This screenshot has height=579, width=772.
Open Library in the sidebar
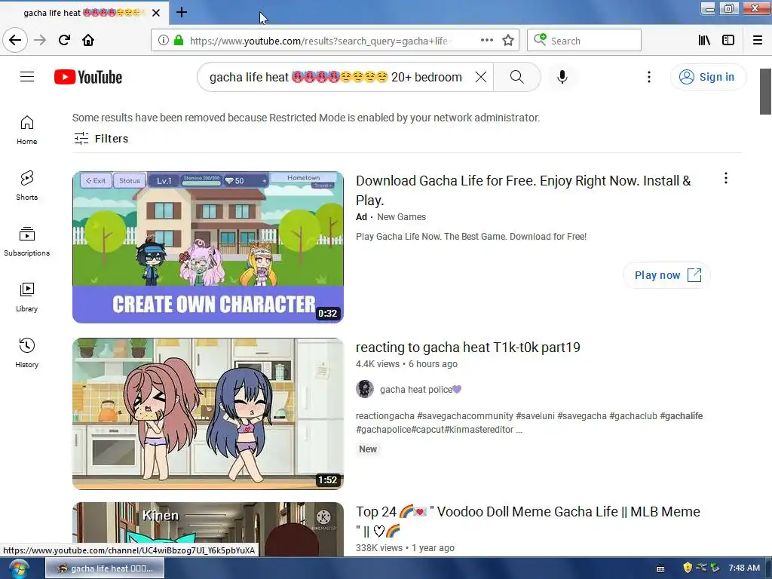coord(26,297)
